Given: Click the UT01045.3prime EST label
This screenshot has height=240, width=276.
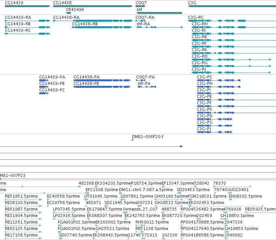Looking at the screenshot, I should 101,196.
